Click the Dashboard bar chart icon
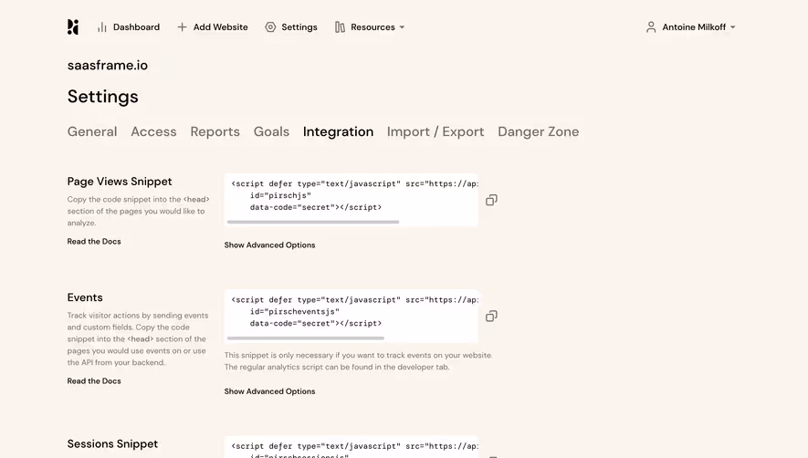This screenshot has width=808, height=458. point(102,26)
